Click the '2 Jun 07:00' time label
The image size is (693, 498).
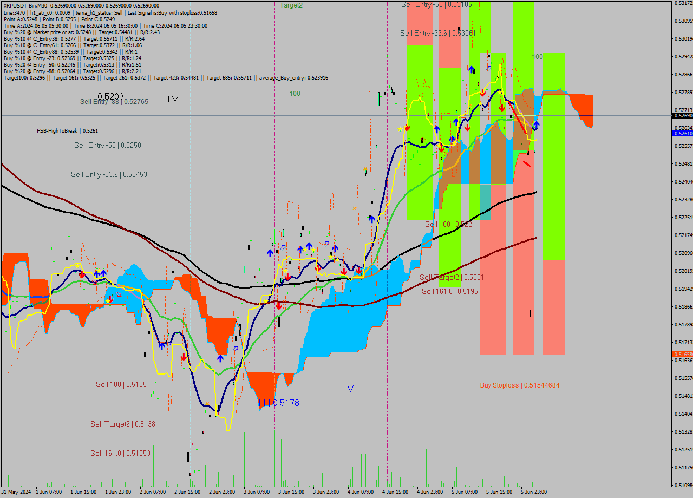coord(153,492)
